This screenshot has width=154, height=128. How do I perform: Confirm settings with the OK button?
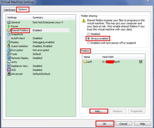(104, 124)
